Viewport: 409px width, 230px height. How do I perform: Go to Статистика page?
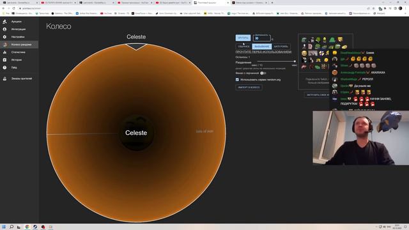click(19, 52)
